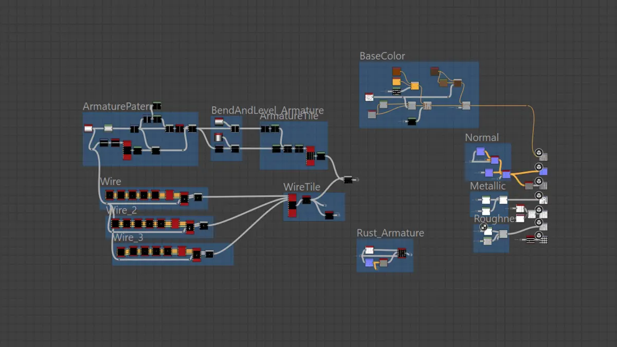Select the output node fed by BaseColor's wire
This screenshot has width=617, height=347.
coord(543,156)
